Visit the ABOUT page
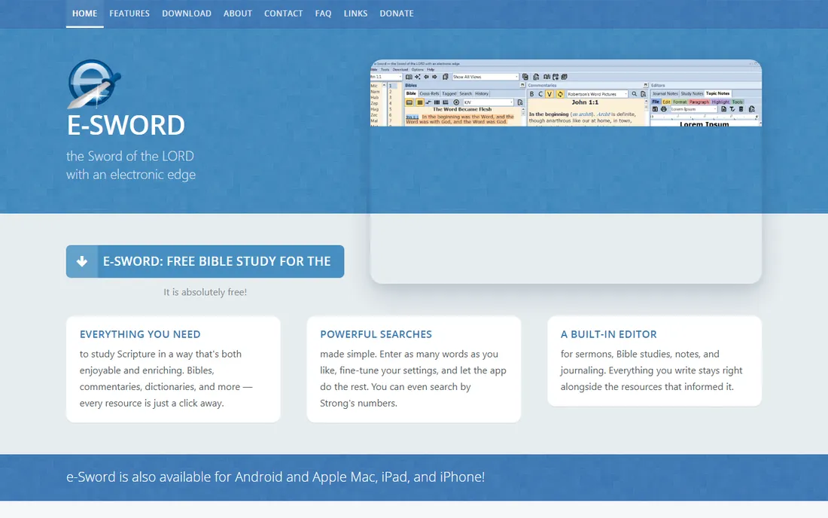 [238, 14]
